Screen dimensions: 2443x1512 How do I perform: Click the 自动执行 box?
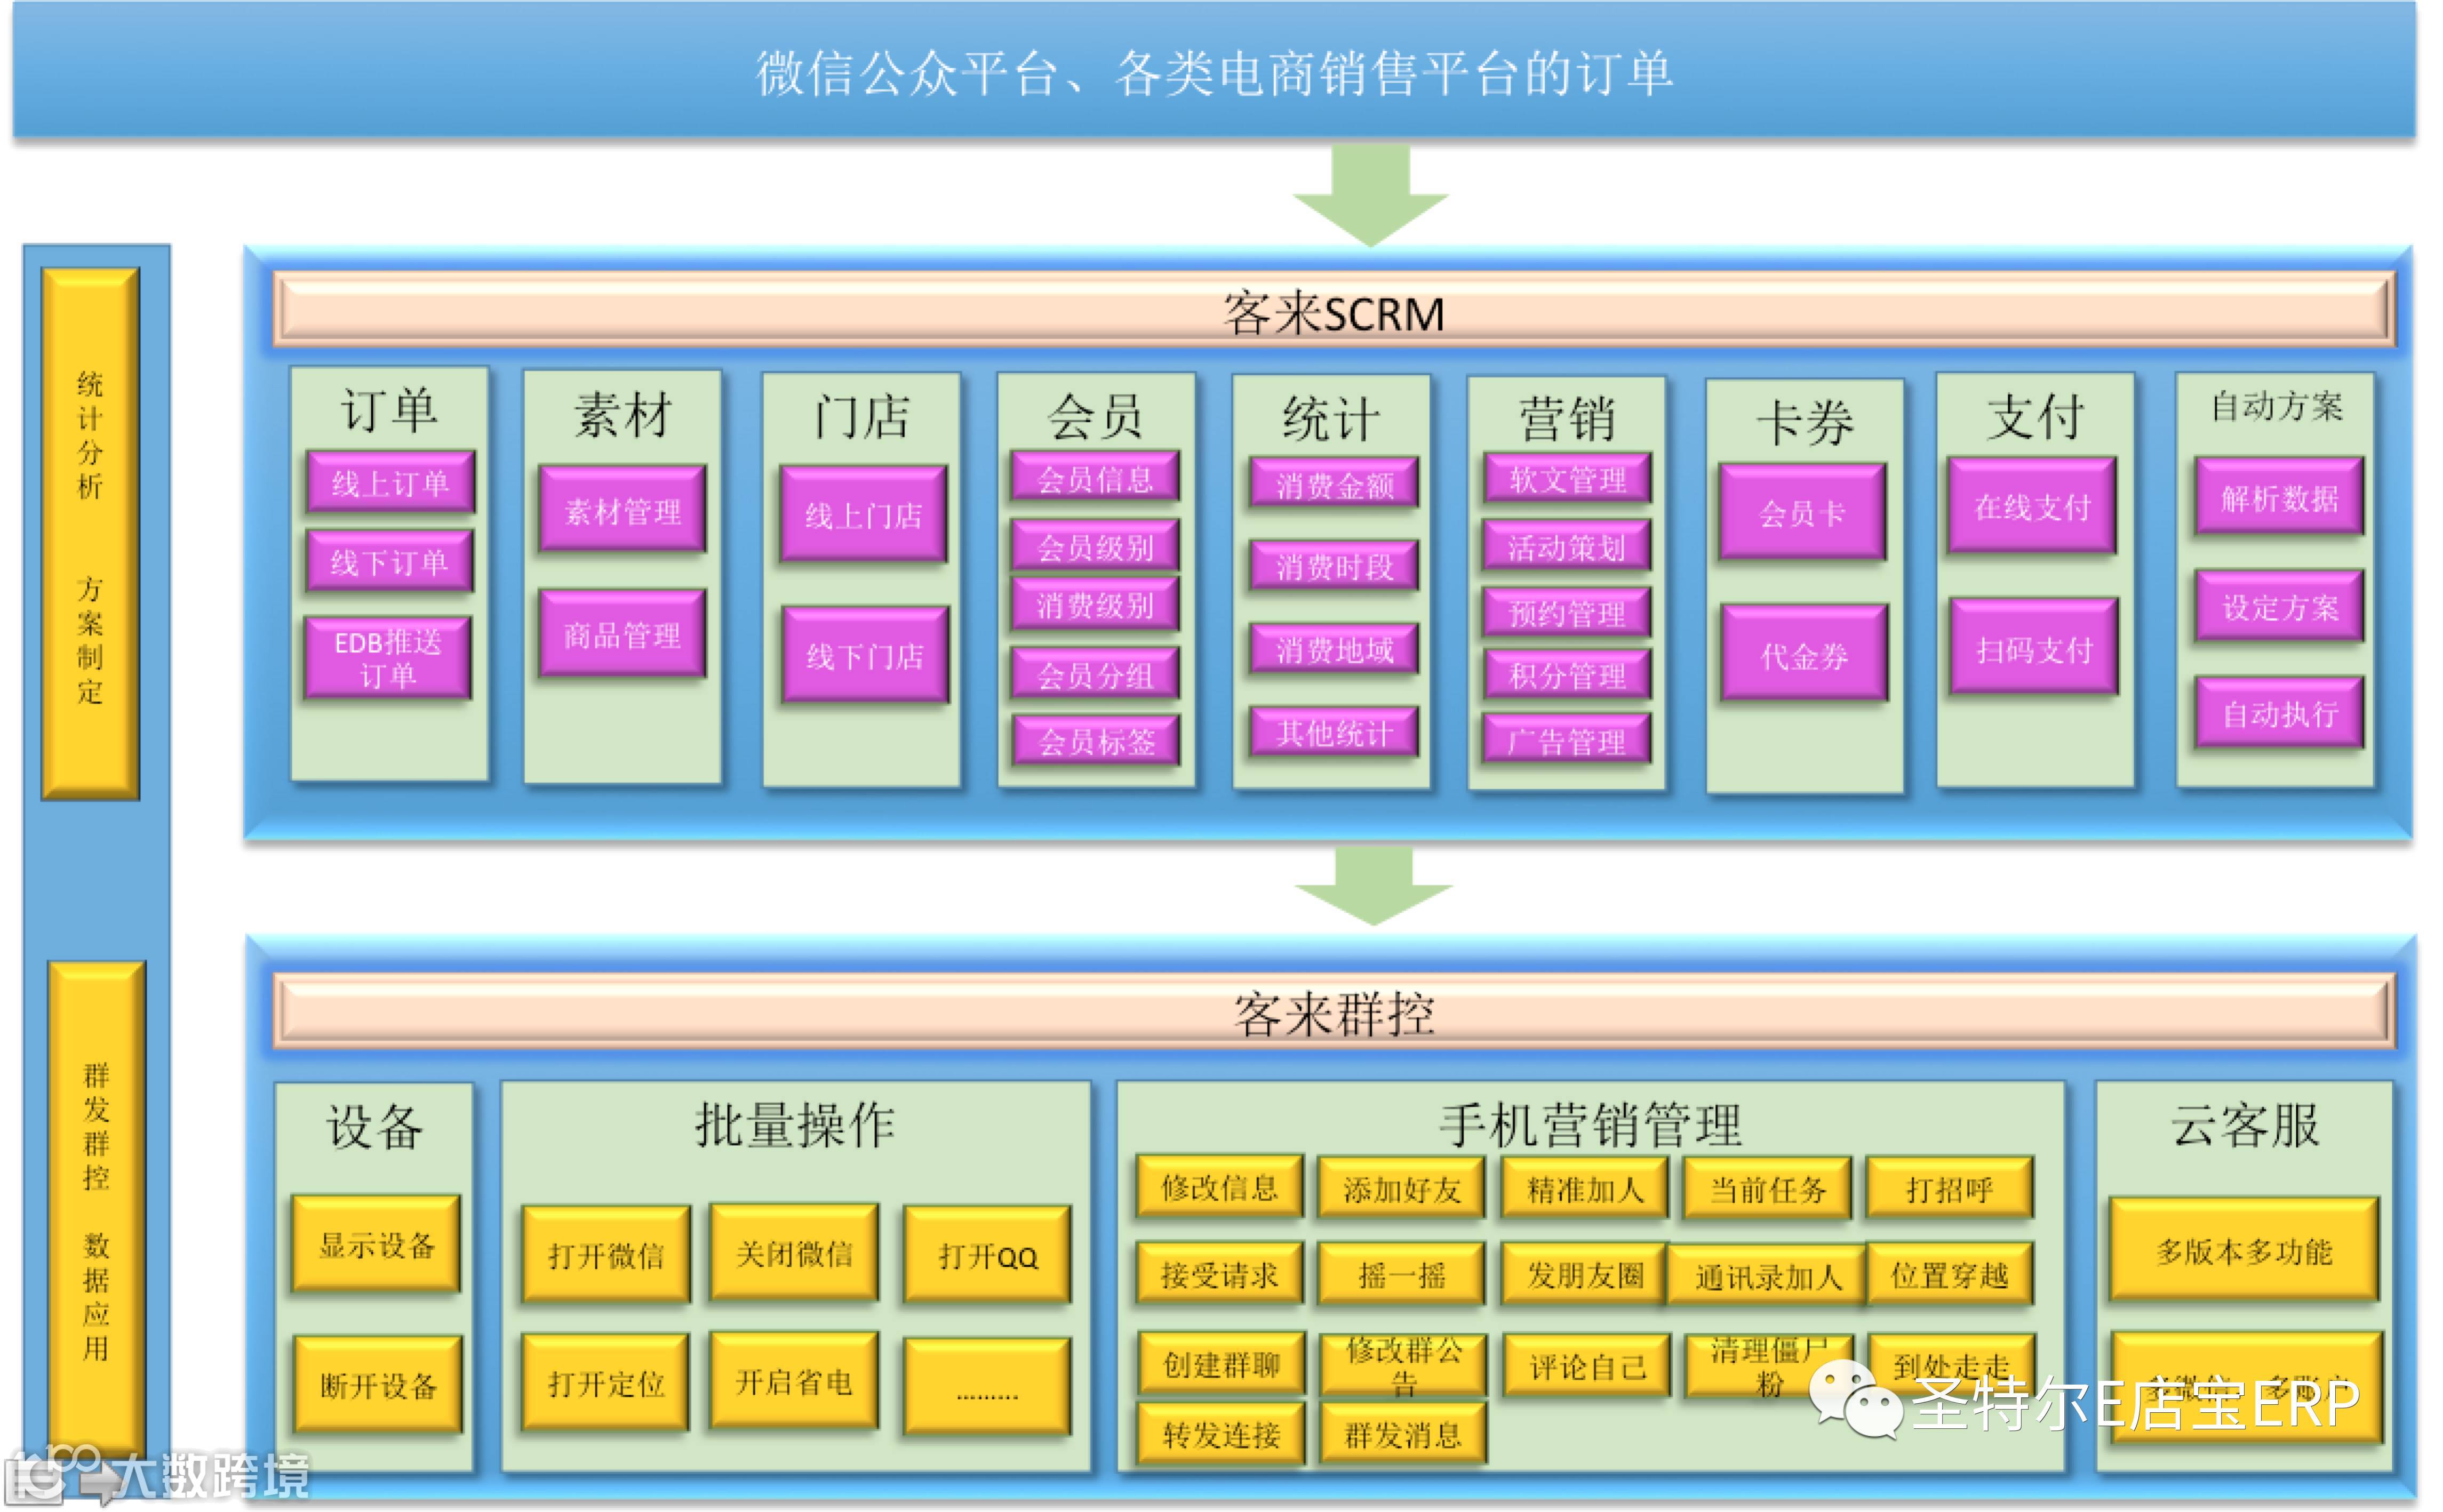point(2279,713)
